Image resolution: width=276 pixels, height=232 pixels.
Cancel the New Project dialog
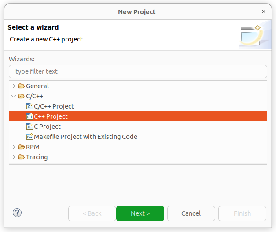pyautogui.click(x=191, y=213)
